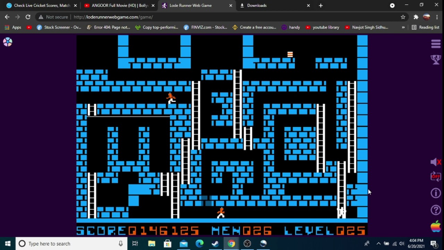Click the microphone in taskbar search
This screenshot has height=250, width=444.
click(x=120, y=244)
